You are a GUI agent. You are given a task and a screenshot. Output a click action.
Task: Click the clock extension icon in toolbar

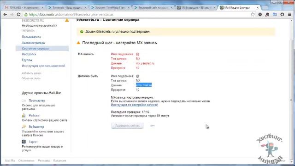pyautogui.click(x=260, y=14)
